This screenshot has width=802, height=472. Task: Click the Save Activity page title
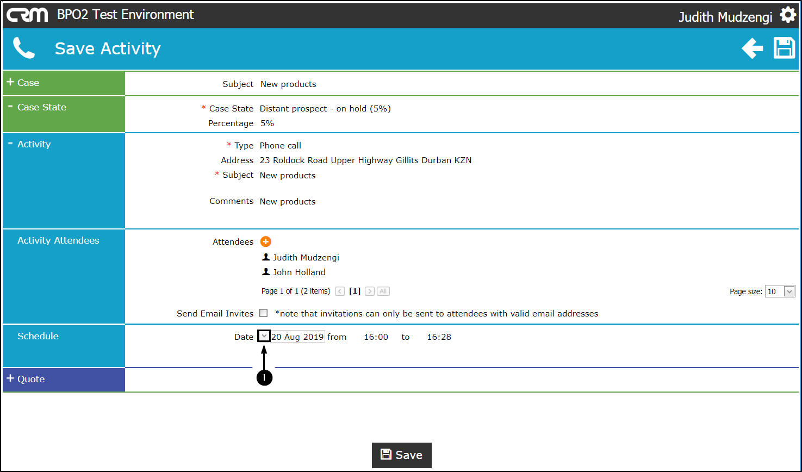pos(108,48)
